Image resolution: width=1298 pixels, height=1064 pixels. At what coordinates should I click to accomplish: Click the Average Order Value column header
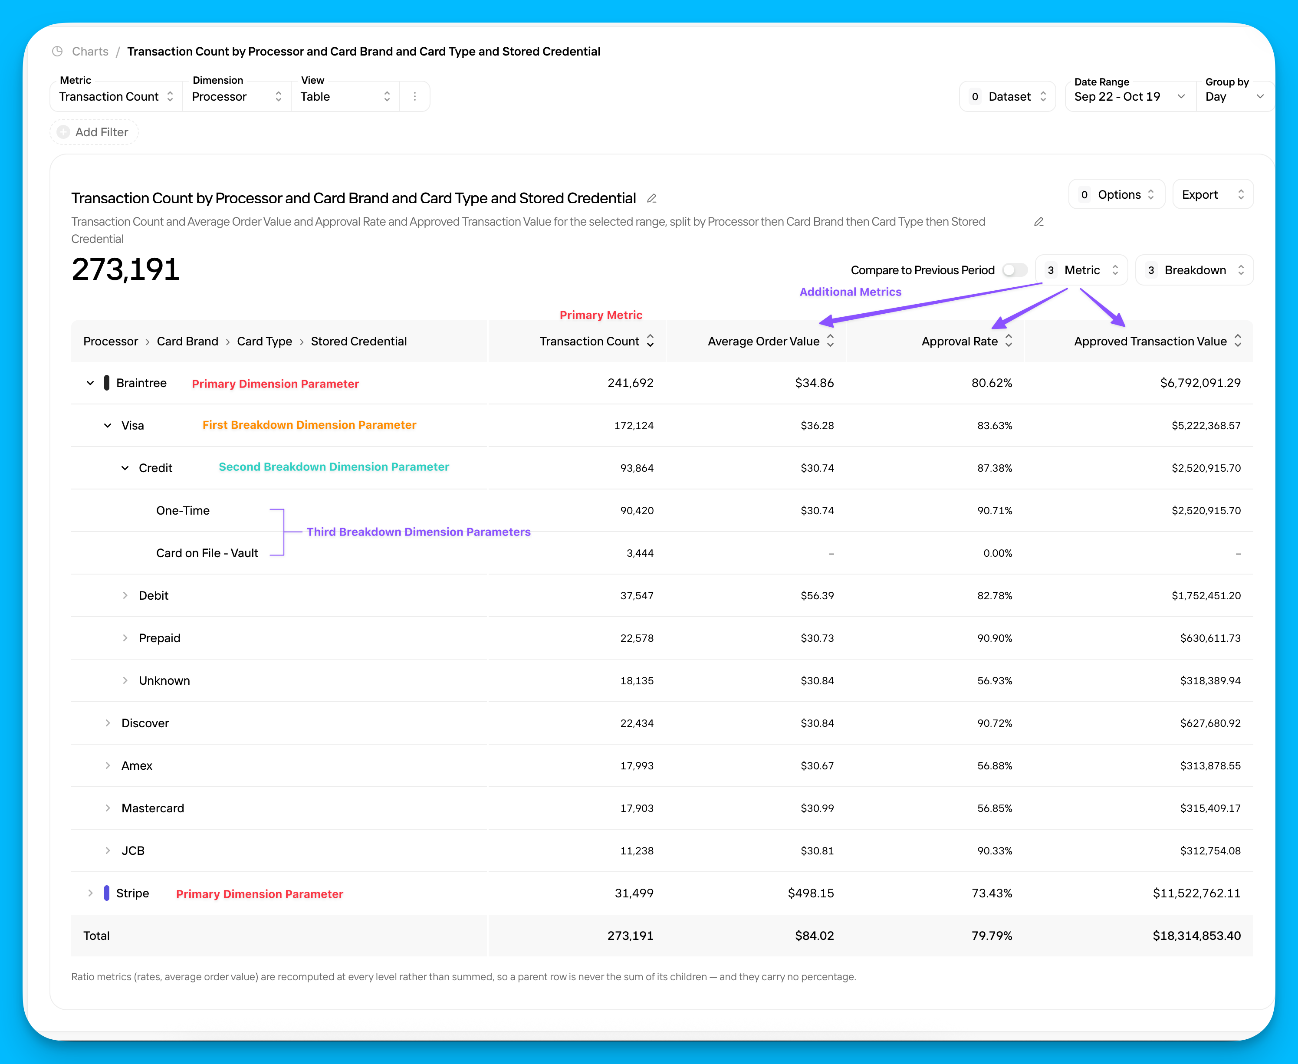(763, 342)
